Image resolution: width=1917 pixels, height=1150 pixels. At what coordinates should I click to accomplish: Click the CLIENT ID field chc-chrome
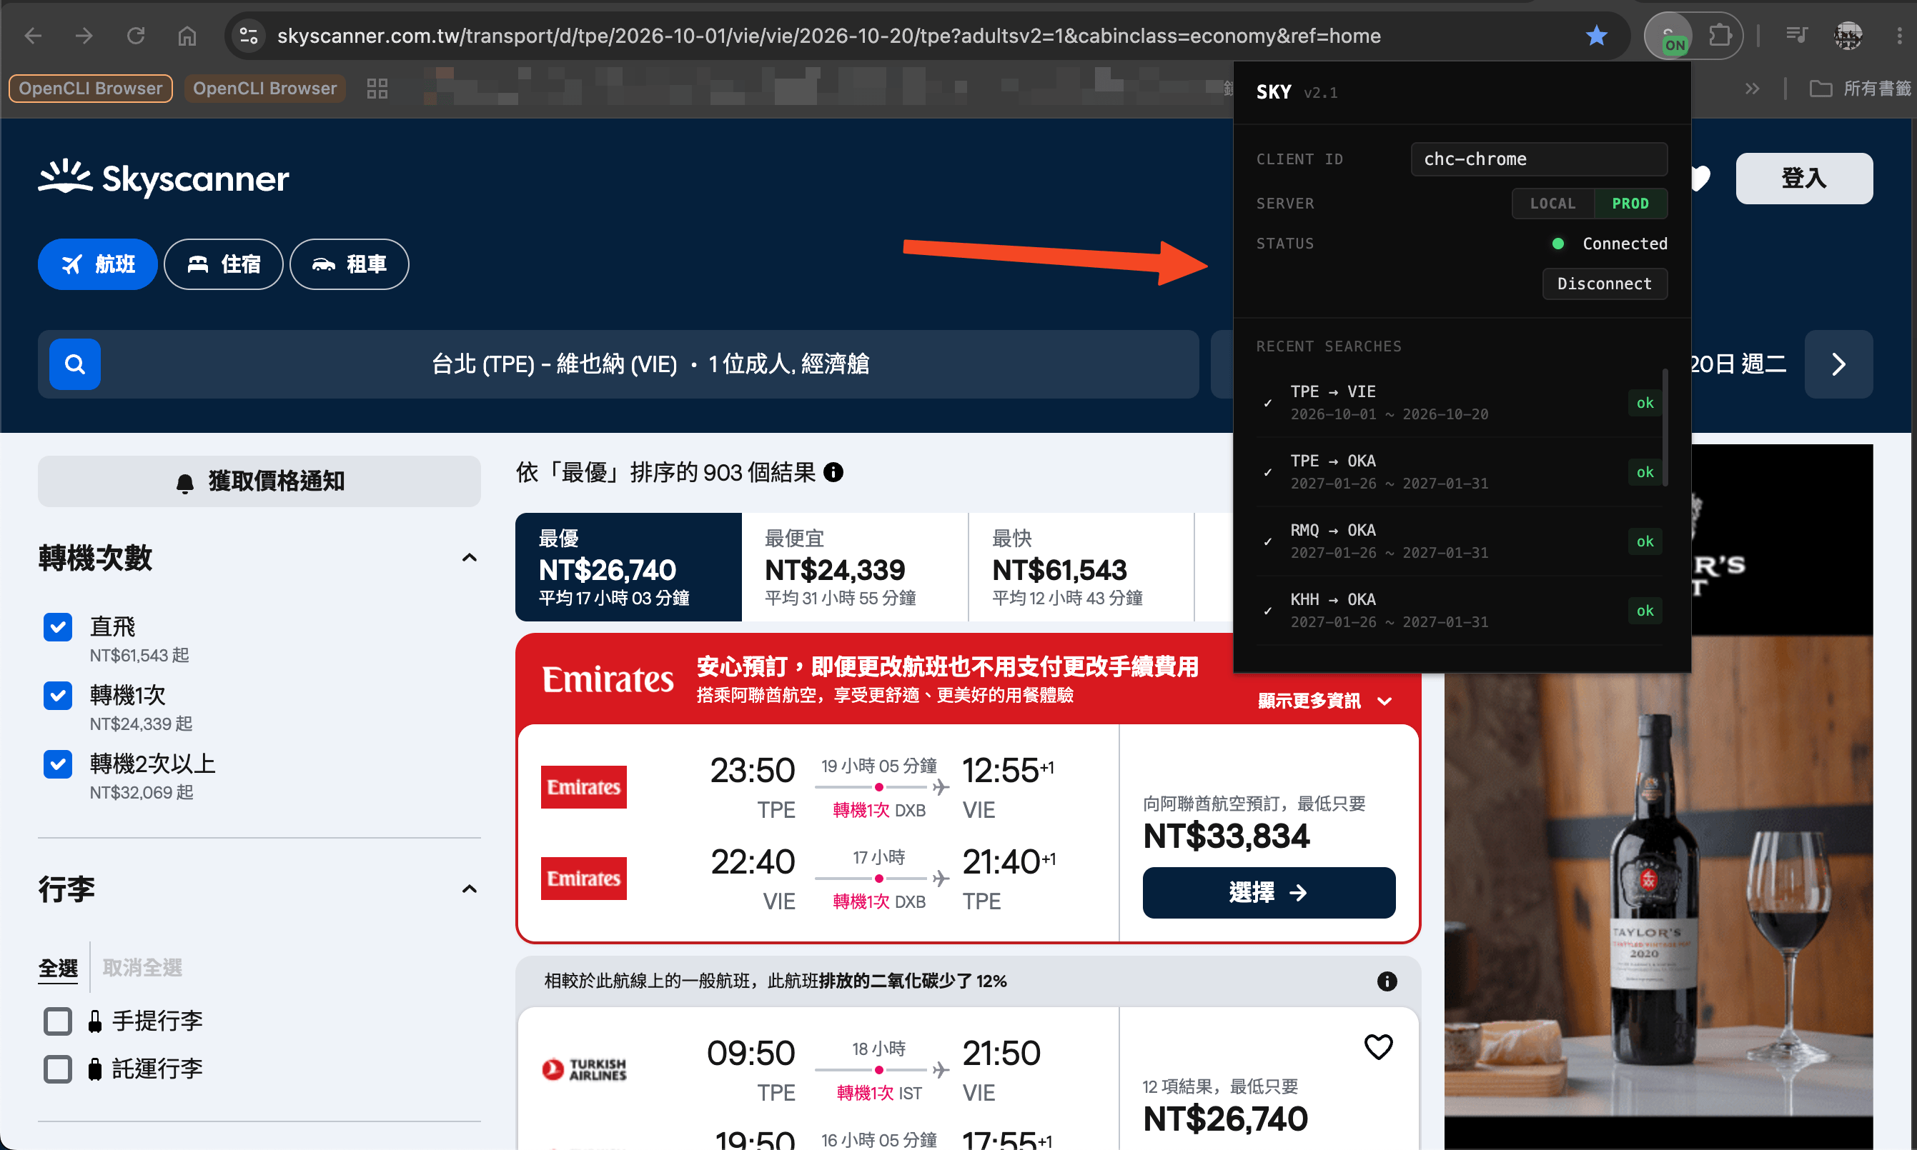1539,159
